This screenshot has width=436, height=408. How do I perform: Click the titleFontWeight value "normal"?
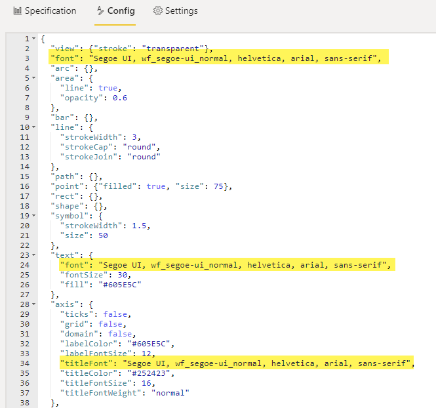point(170,393)
